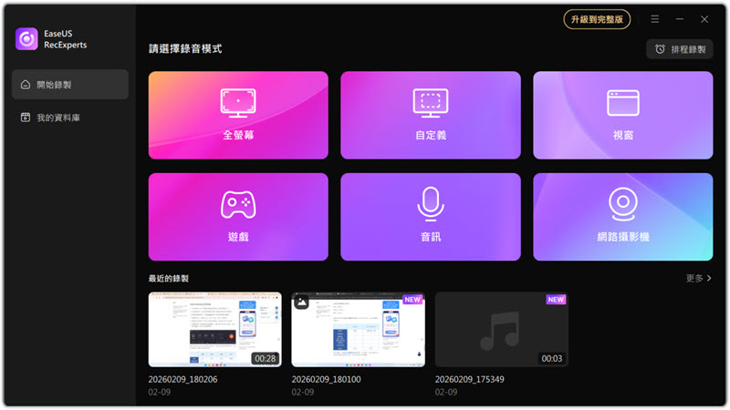Open audio recording thumbnail 20260209_175349

(501, 330)
